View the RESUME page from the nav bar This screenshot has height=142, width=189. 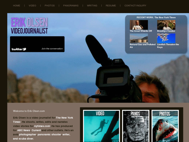point(111,5)
